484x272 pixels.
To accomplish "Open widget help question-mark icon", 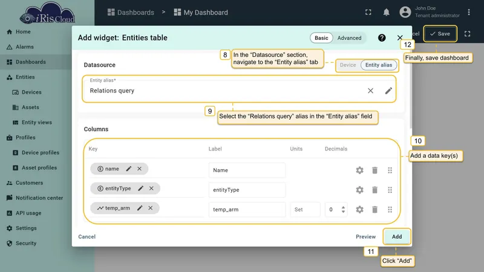I will click(382, 37).
